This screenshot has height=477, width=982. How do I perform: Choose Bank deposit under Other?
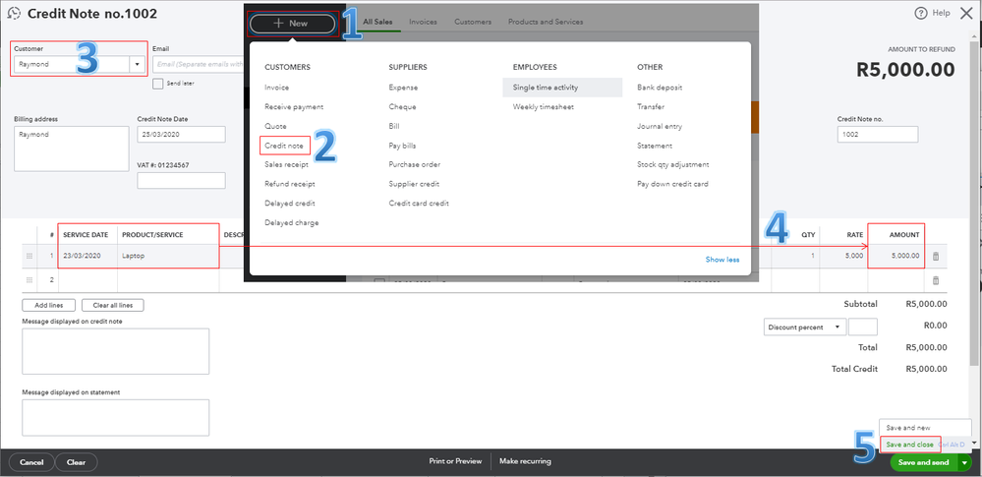[660, 88]
